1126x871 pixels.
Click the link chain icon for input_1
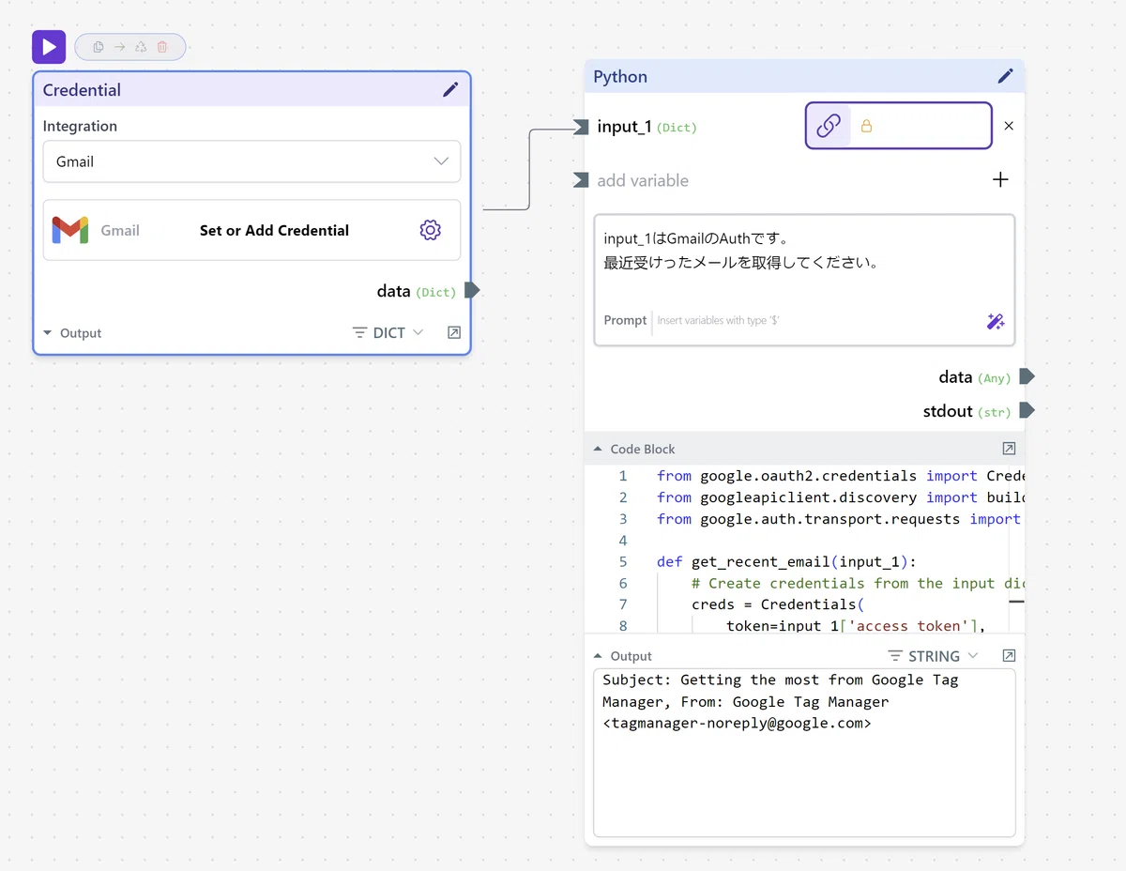[829, 126]
